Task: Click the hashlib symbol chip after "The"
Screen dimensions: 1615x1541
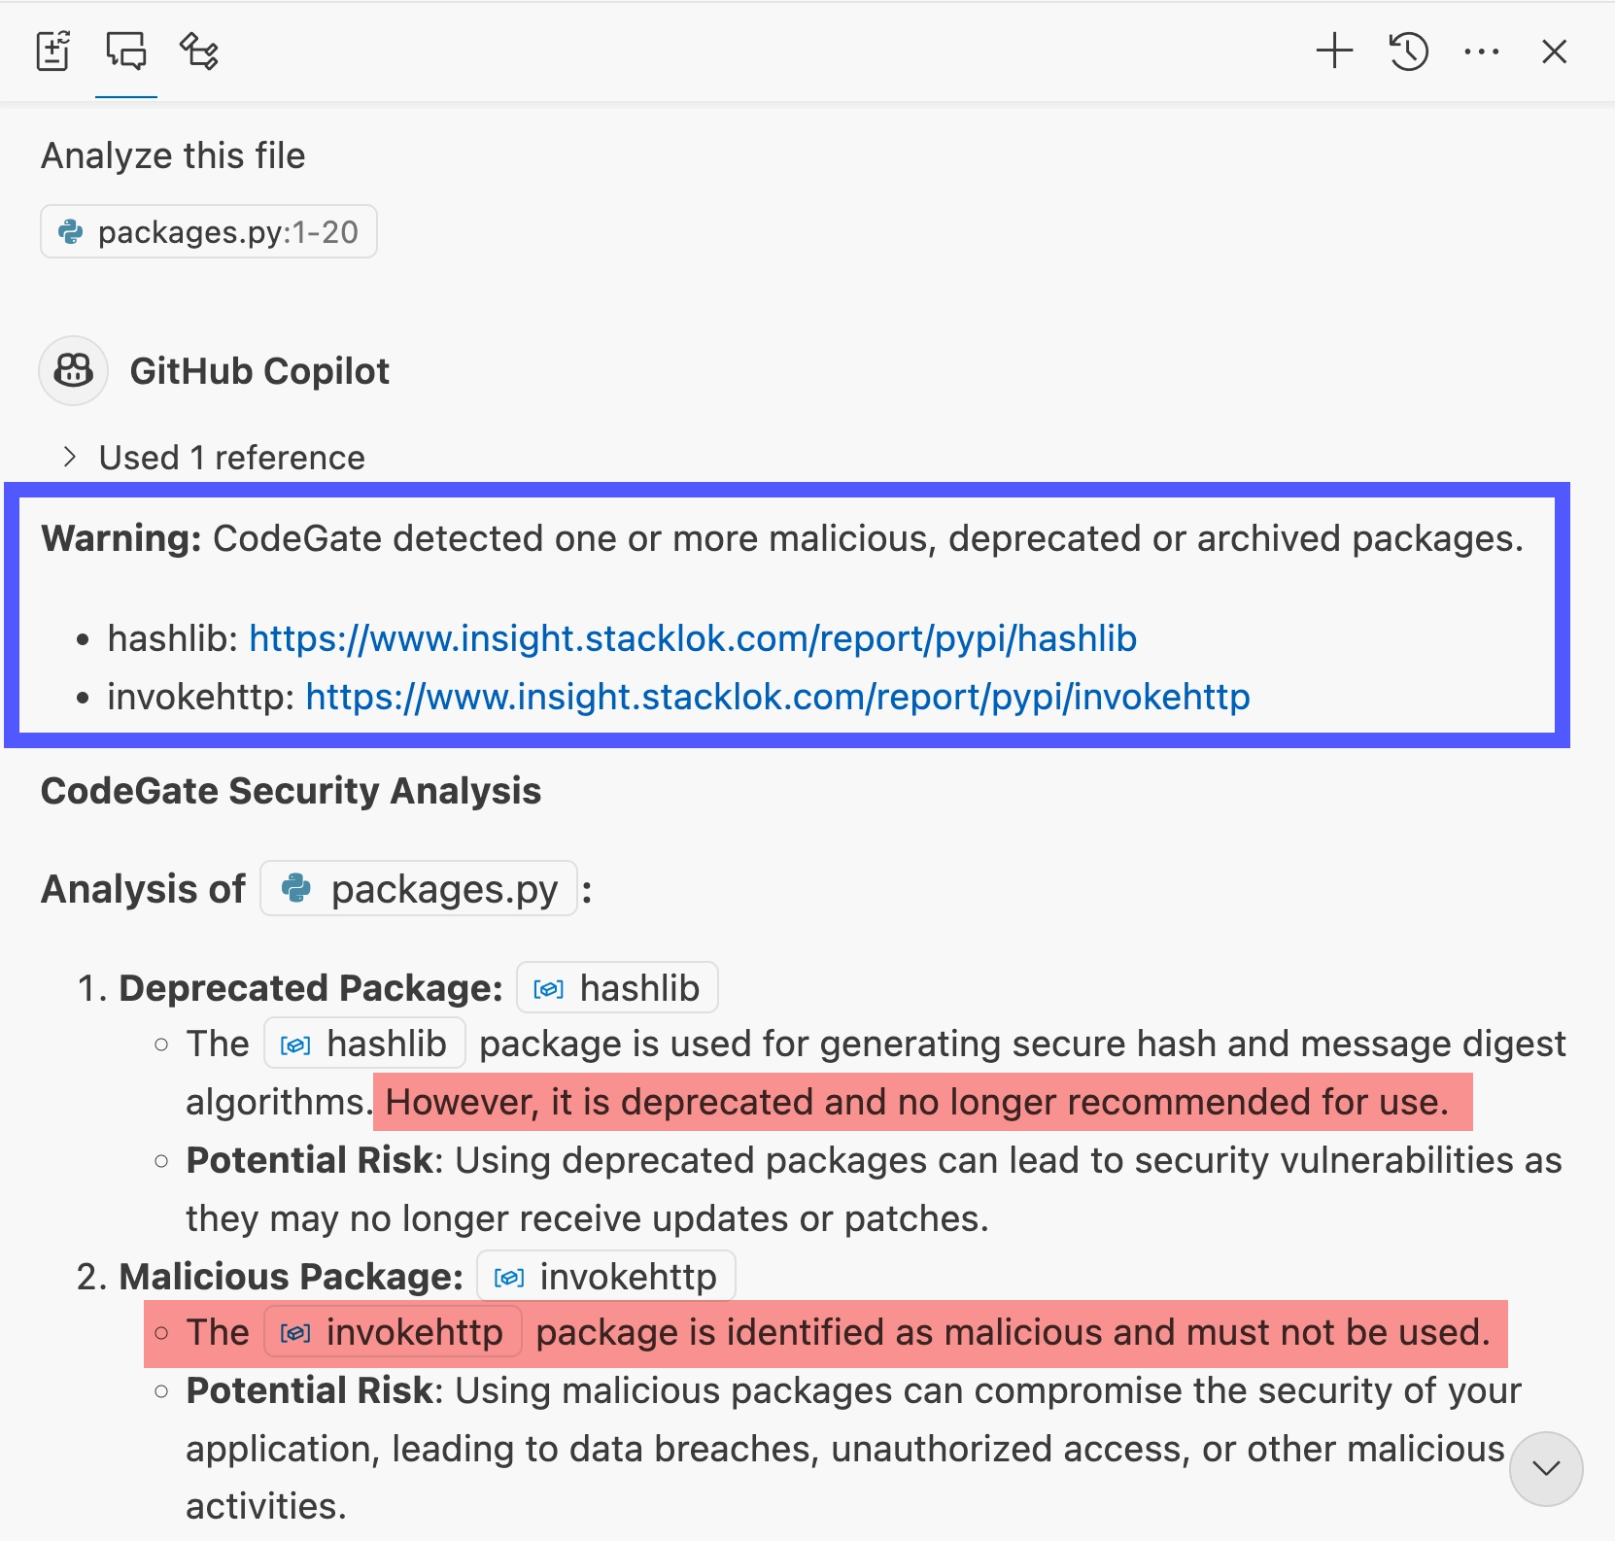Action: 364,1044
